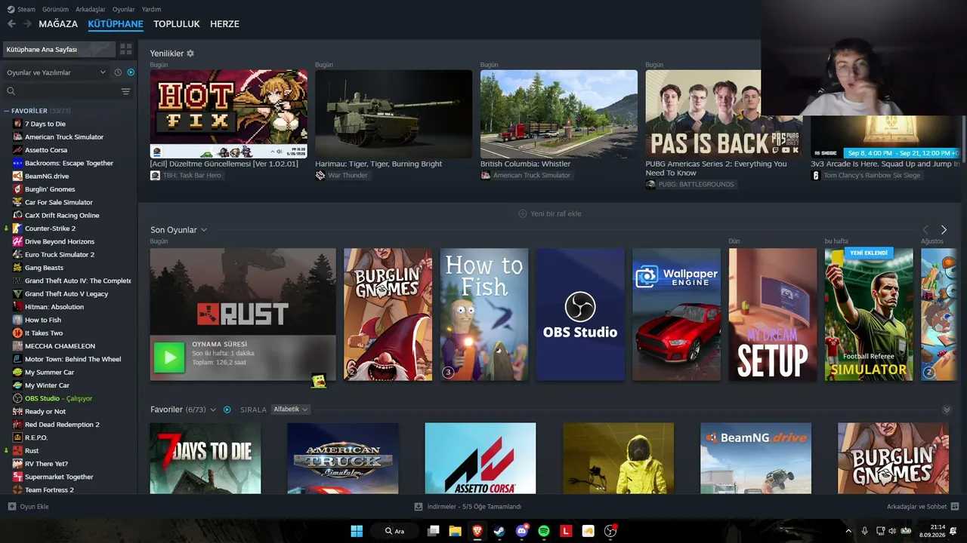Open Spotify from the taskbar
This screenshot has width=967, height=543.
point(544,531)
